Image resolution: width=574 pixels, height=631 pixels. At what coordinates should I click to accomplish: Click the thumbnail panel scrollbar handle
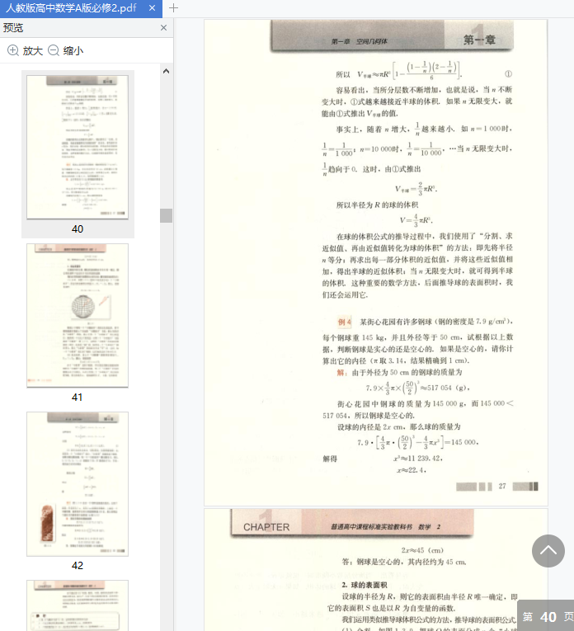click(166, 216)
